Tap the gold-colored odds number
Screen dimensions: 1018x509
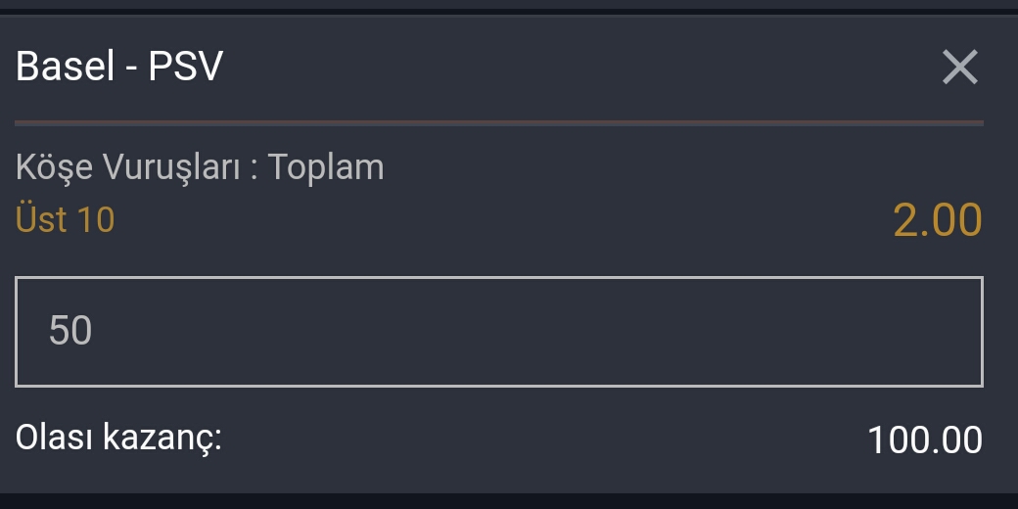(x=937, y=220)
